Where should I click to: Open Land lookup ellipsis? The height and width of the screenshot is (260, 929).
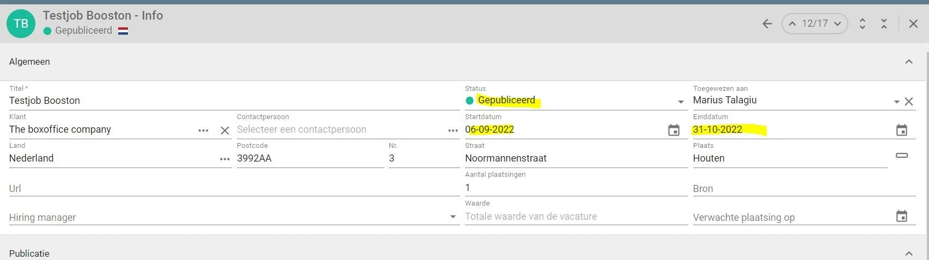pyautogui.click(x=225, y=159)
